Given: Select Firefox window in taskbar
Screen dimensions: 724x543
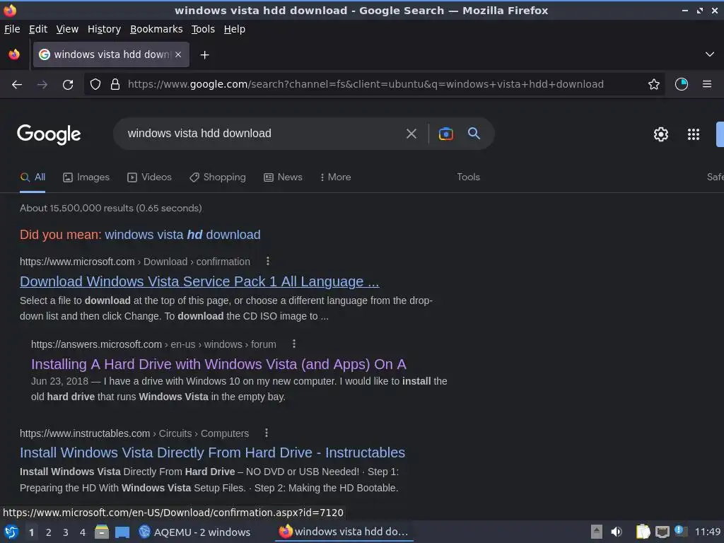Looking at the screenshot, I should pos(344,532).
